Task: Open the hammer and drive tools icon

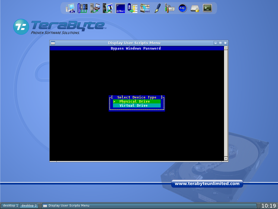Action: [170, 8]
